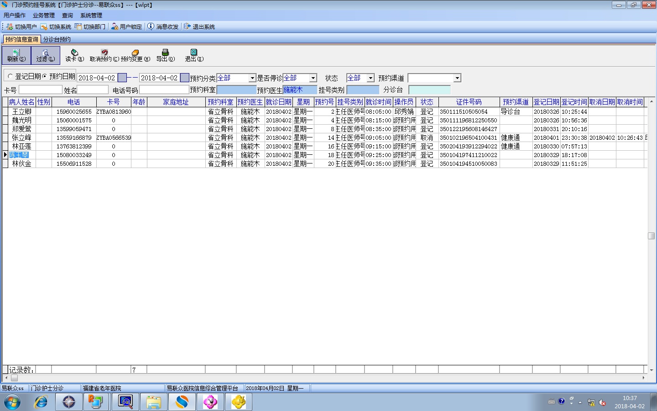
Task: Open the blue-orange swirl taskbar app
Action: point(182,402)
